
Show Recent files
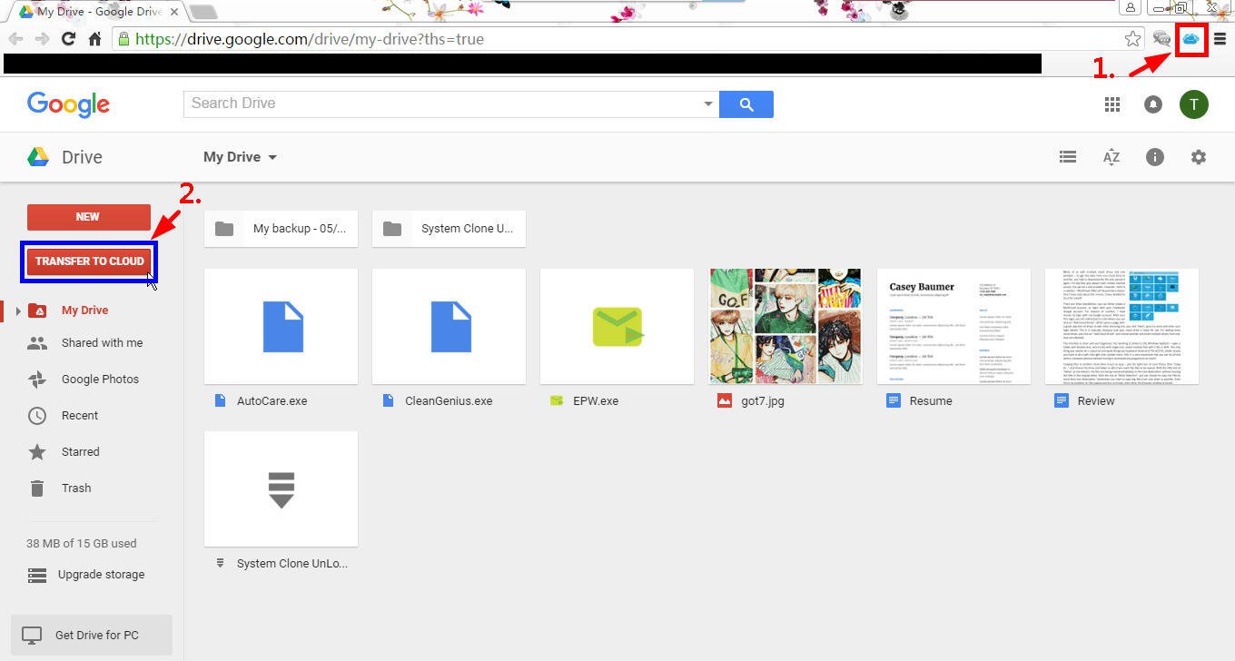[x=80, y=416]
